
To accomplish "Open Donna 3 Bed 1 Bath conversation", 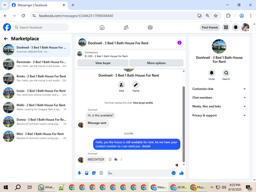I will [36, 122].
